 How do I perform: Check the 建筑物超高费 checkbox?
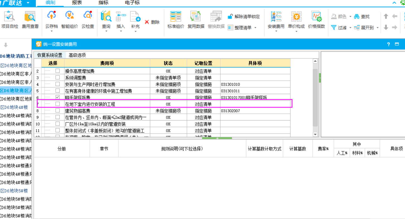pyautogui.click(x=57, y=110)
